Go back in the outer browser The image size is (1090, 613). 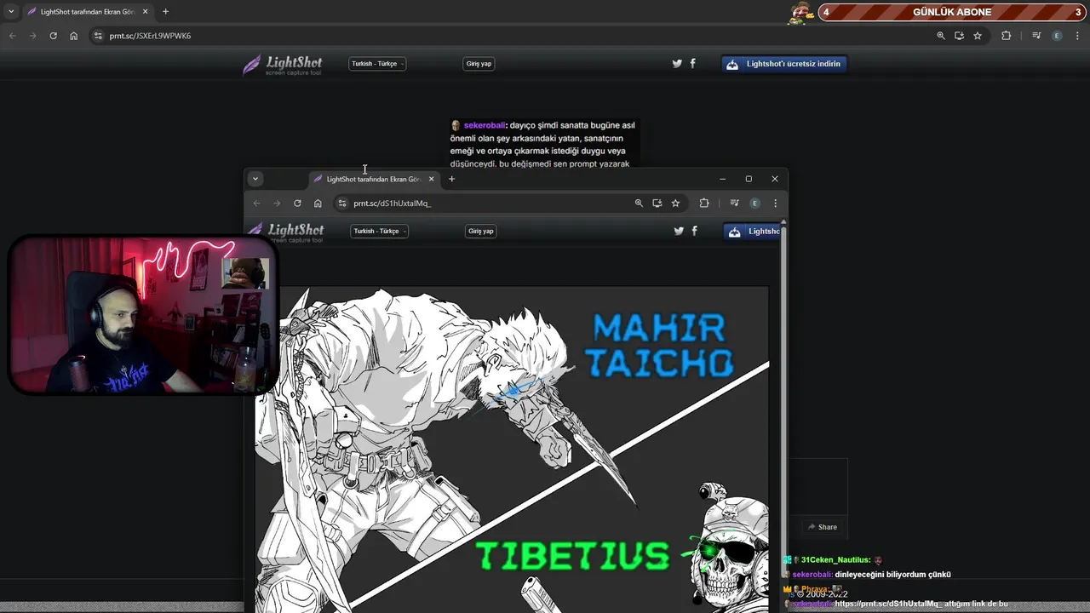12,36
